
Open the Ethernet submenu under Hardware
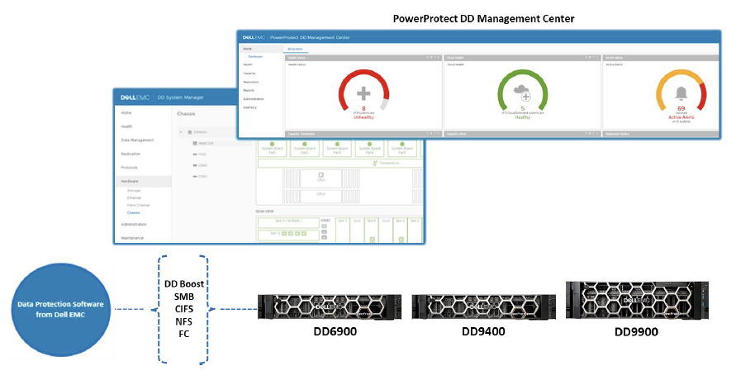pos(135,198)
